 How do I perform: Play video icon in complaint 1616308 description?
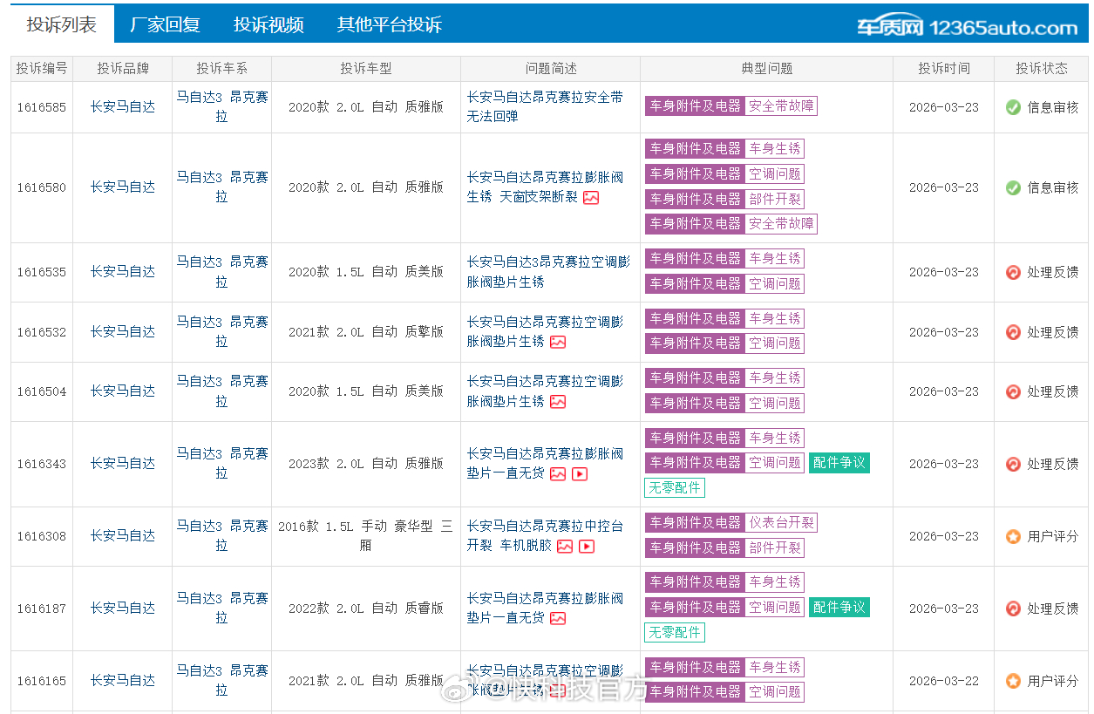point(587,547)
